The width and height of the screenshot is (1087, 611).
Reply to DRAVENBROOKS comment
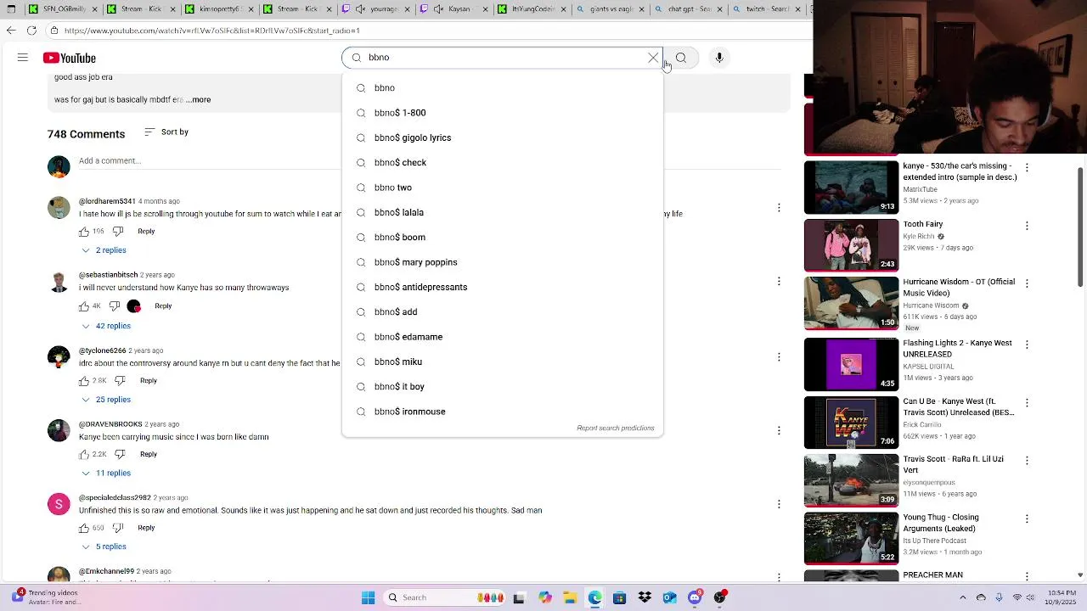[149, 454]
